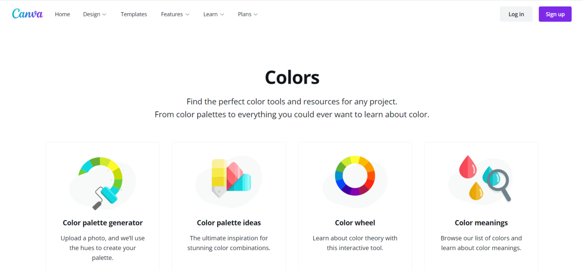This screenshot has width=583, height=270.
Task: Click the rainbow color wheel illustration
Action: [x=355, y=176]
